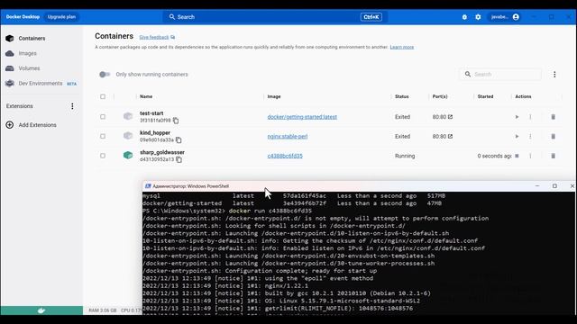Viewport: 577px width, 324px height.
Task: Maximize the PowerShell window
Action: tap(554, 186)
